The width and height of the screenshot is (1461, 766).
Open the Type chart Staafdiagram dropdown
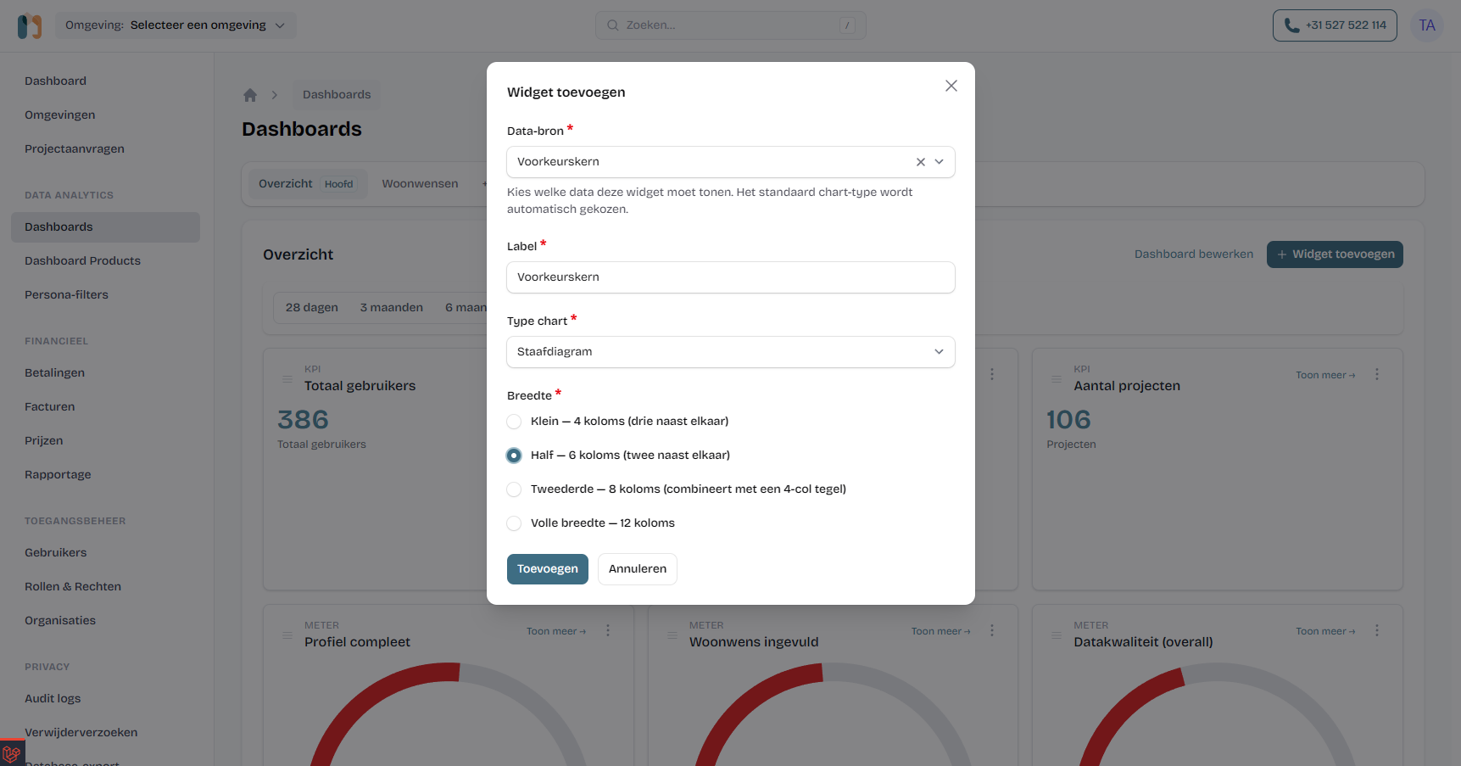[x=731, y=352]
